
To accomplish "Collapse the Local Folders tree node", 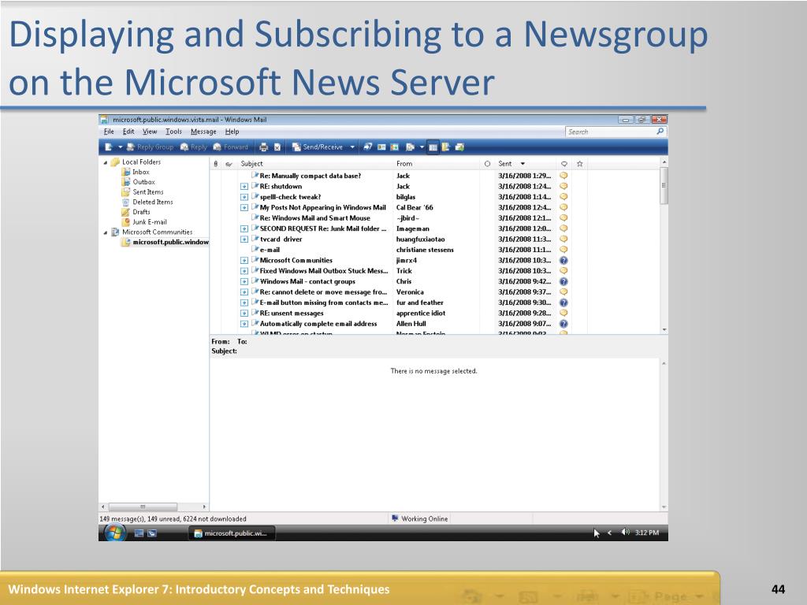I will pos(106,162).
